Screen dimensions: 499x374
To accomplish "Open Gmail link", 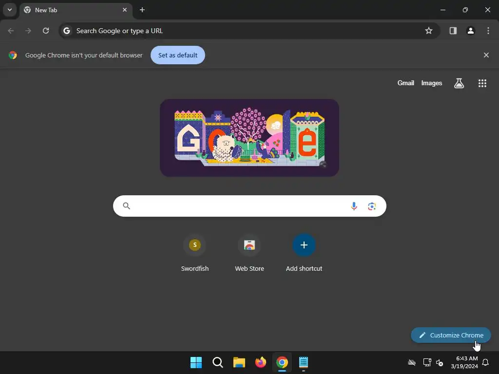I will click(x=406, y=83).
